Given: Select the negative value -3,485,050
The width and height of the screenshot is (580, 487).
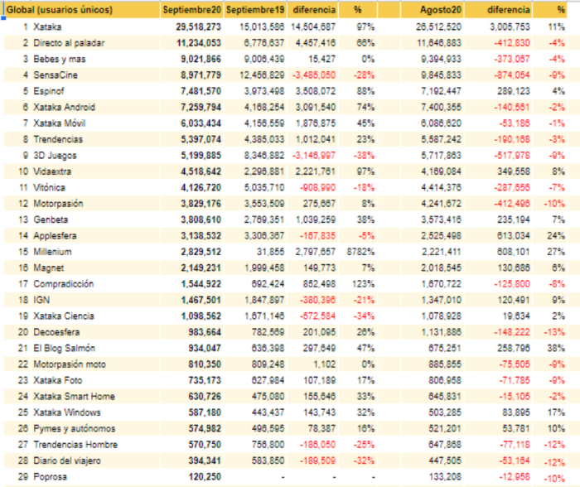Looking at the screenshot, I should (314, 75).
